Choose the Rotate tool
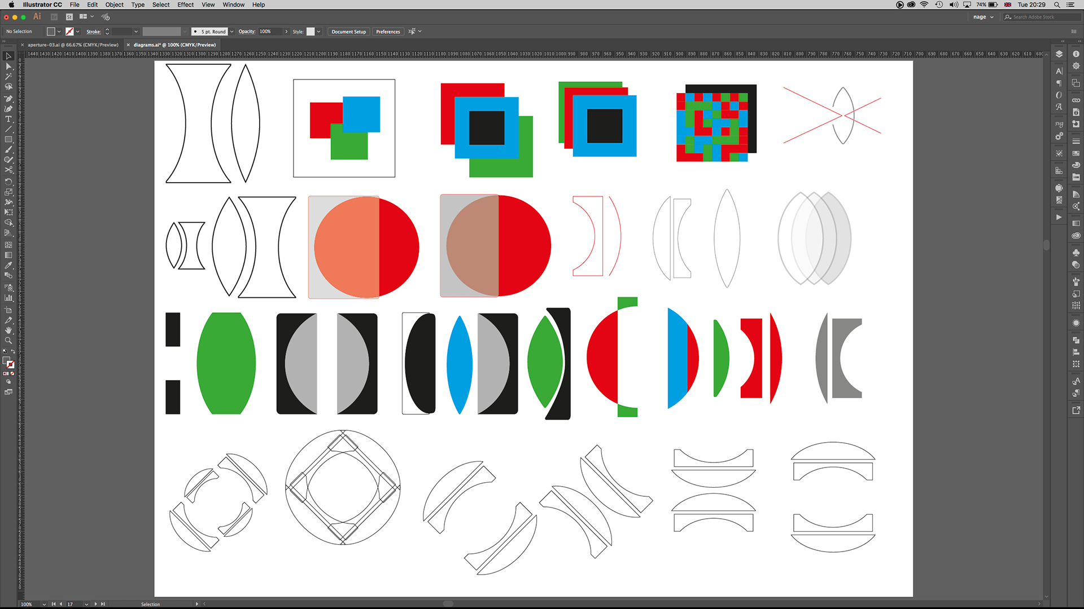 (x=8, y=182)
